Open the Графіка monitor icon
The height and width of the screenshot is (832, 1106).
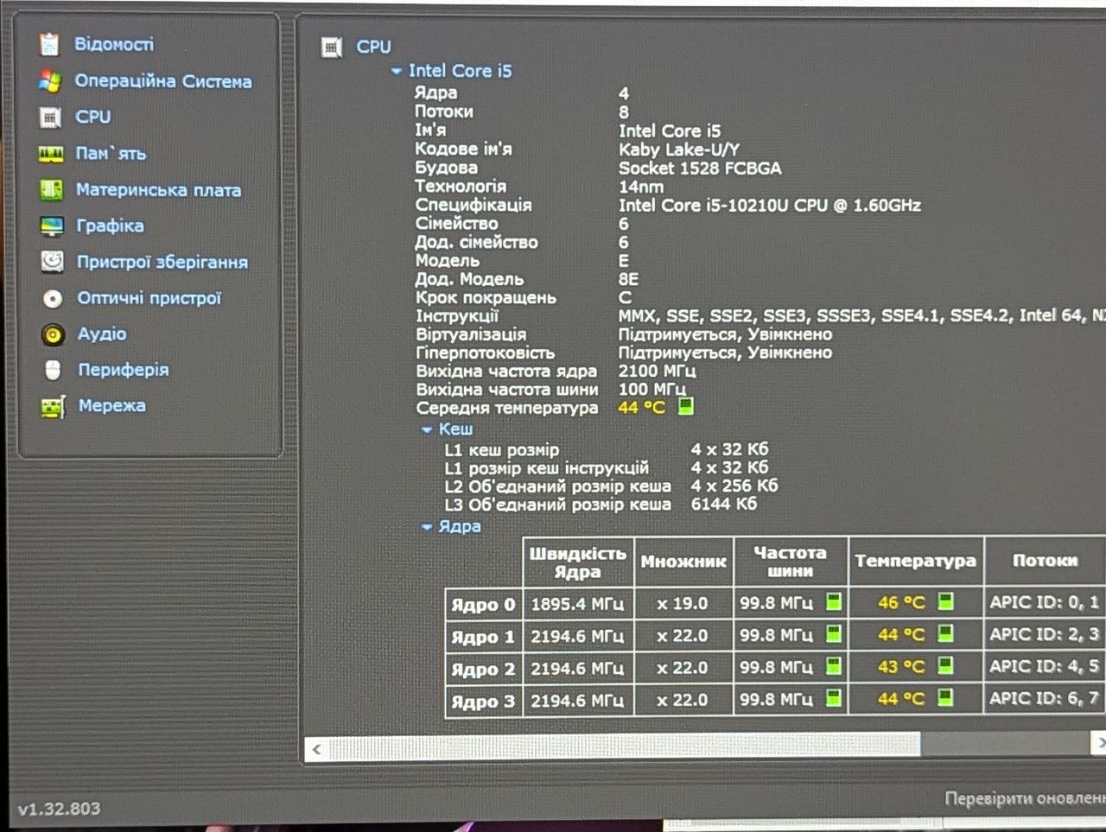(52, 226)
